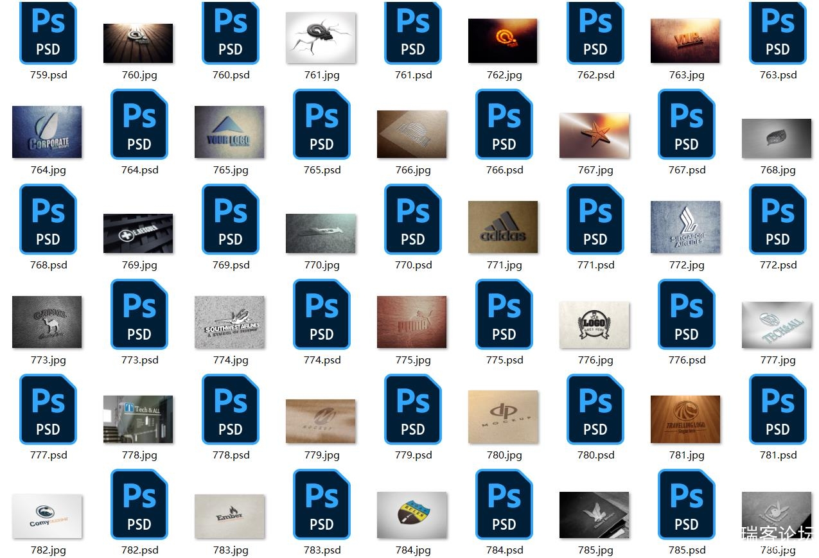Select the 783.jpg Ember logo thumbnail

click(x=229, y=516)
